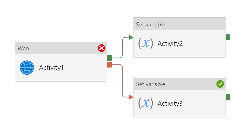This screenshot has height=138, width=245.
Task: Select the green success line to Activity2
Action: (123, 48)
